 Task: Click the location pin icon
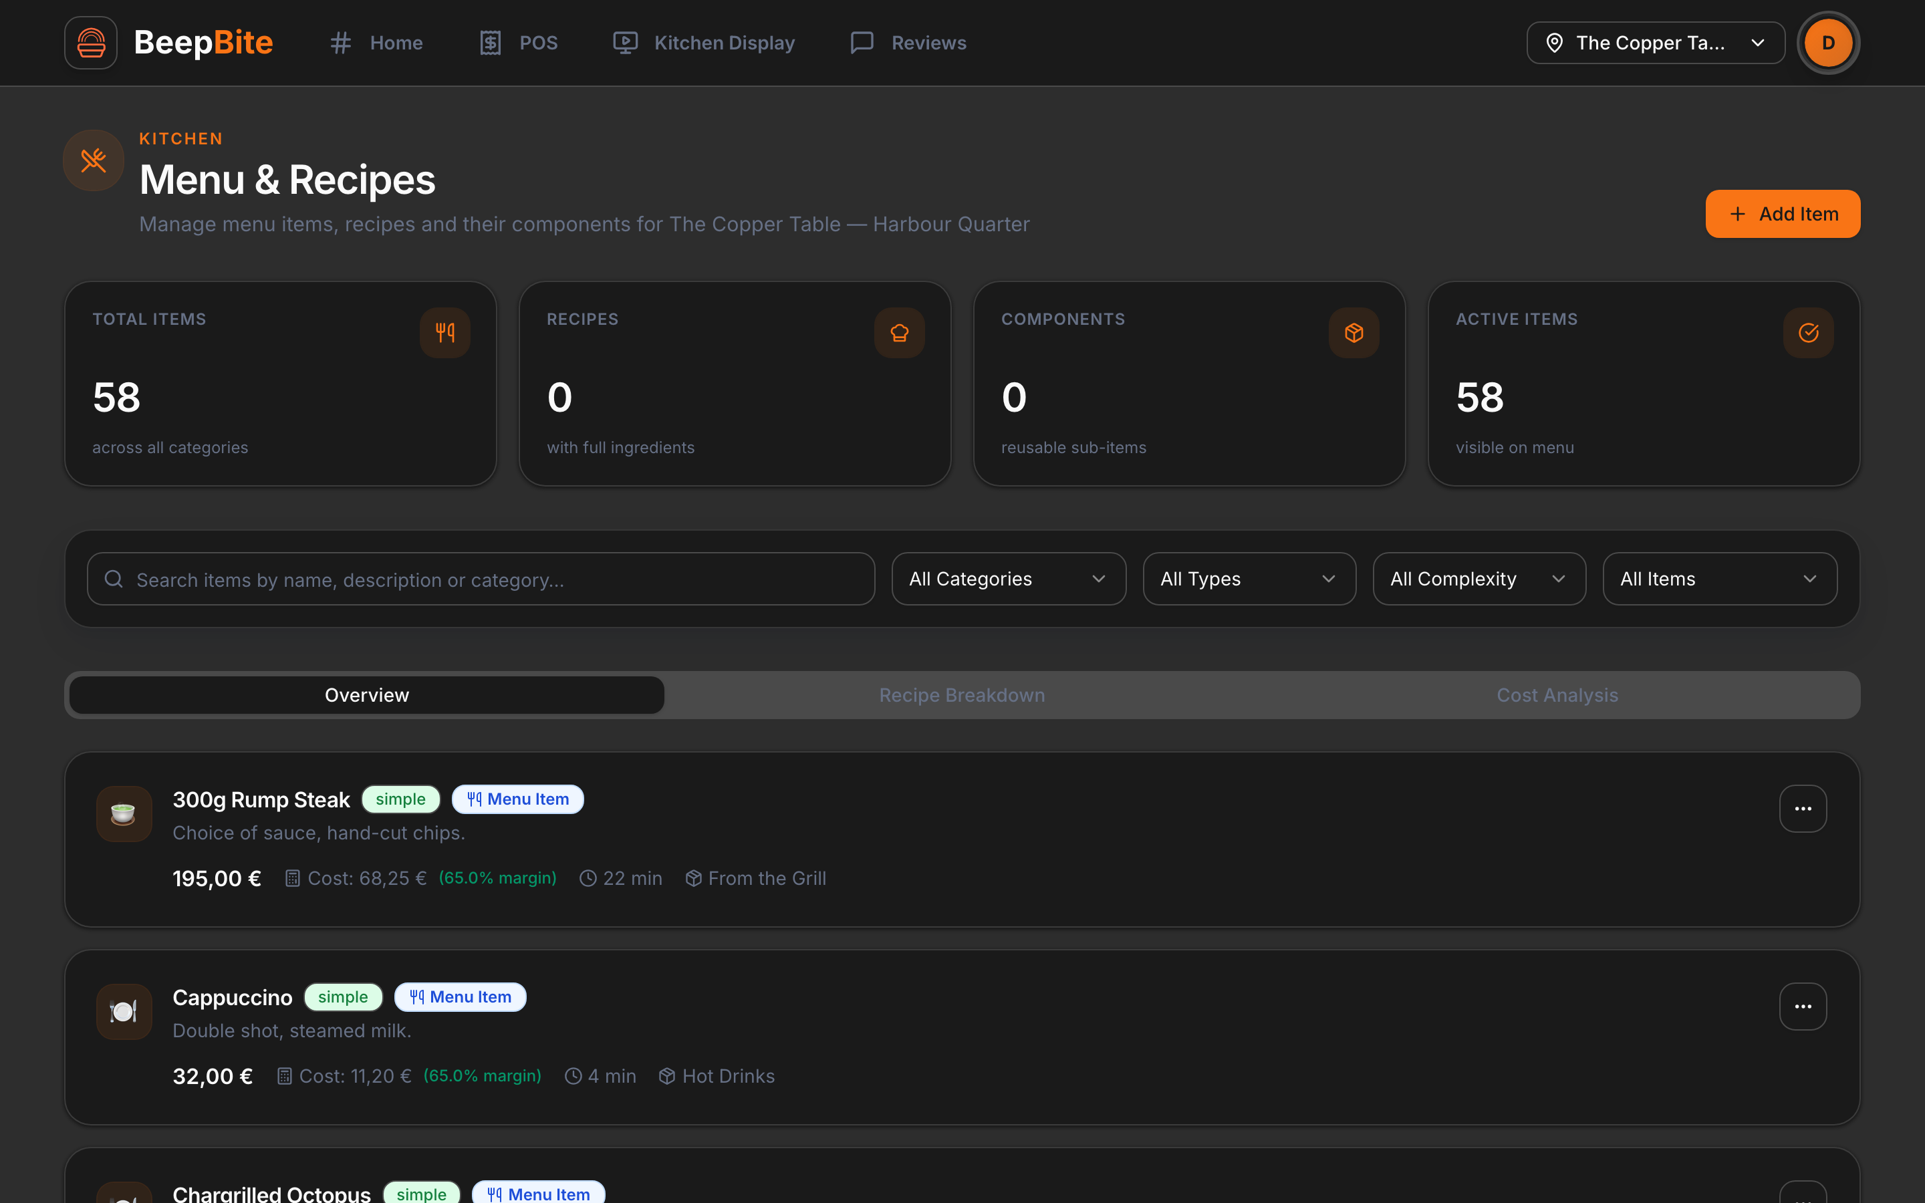(1554, 43)
